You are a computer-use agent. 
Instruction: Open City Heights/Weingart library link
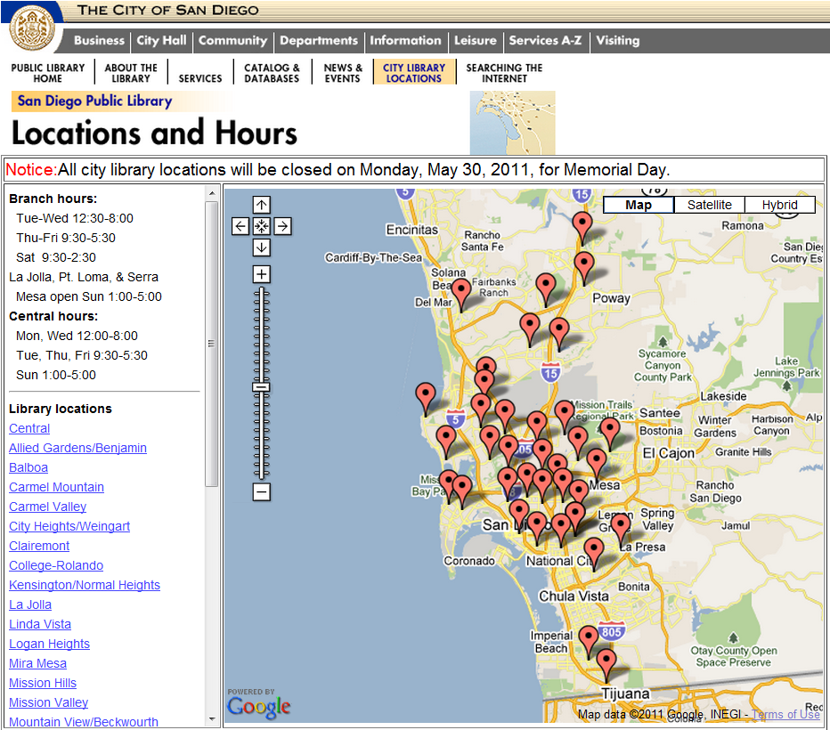pyautogui.click(x=69, y=526)
